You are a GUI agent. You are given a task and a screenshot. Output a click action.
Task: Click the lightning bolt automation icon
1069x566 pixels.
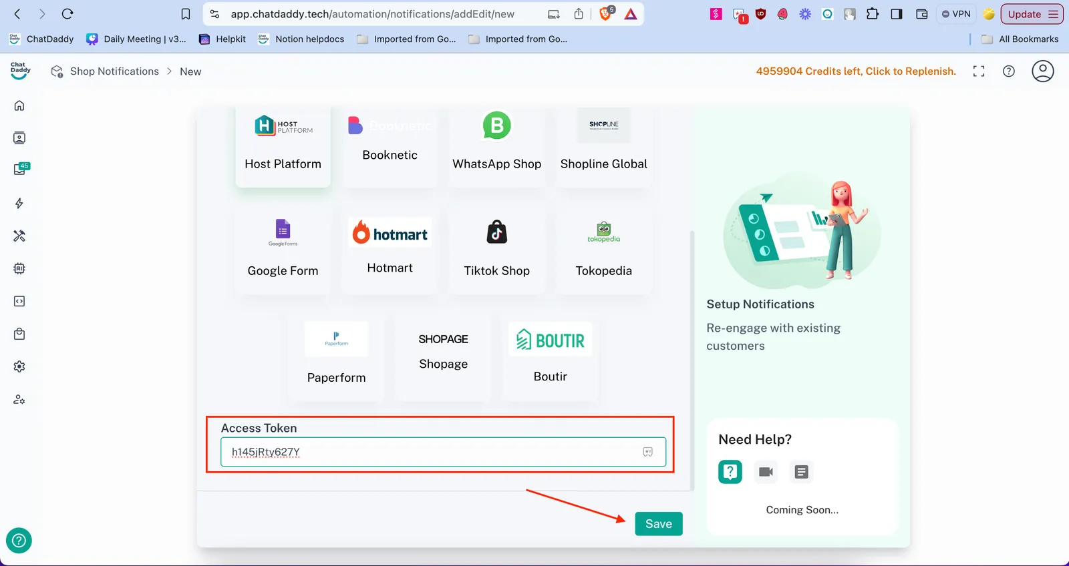19,204
